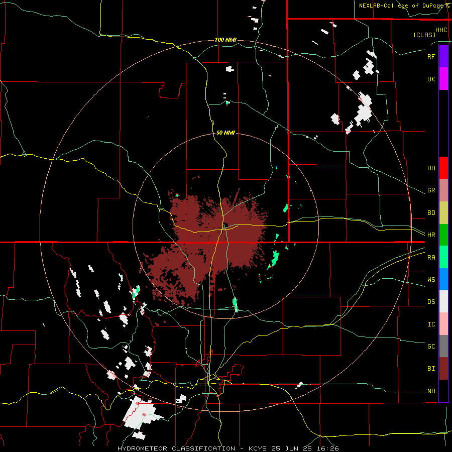
Task: Click the "HHC" product code label
Action: click(x=441, y=30)
